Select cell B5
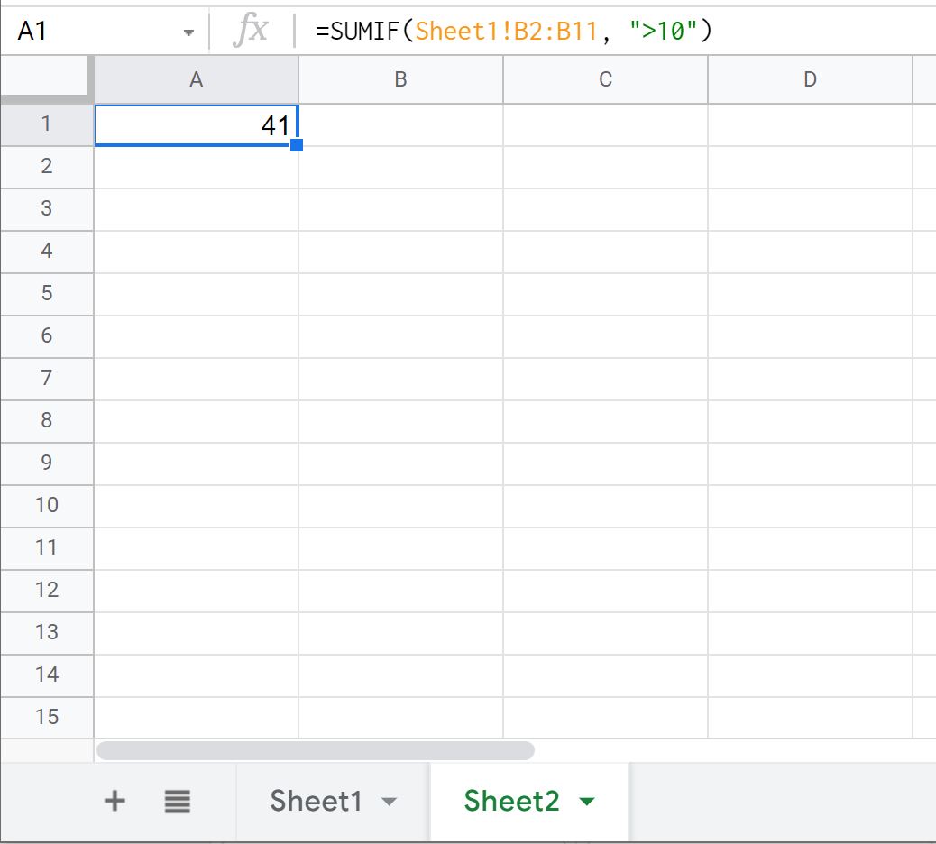Screen dimensions: 936x844 (x=401, y=295)
